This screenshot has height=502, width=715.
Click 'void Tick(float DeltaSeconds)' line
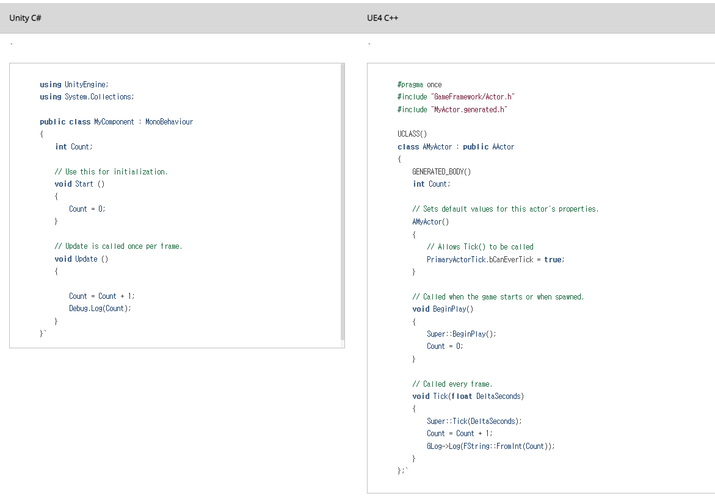coord(468,396)
